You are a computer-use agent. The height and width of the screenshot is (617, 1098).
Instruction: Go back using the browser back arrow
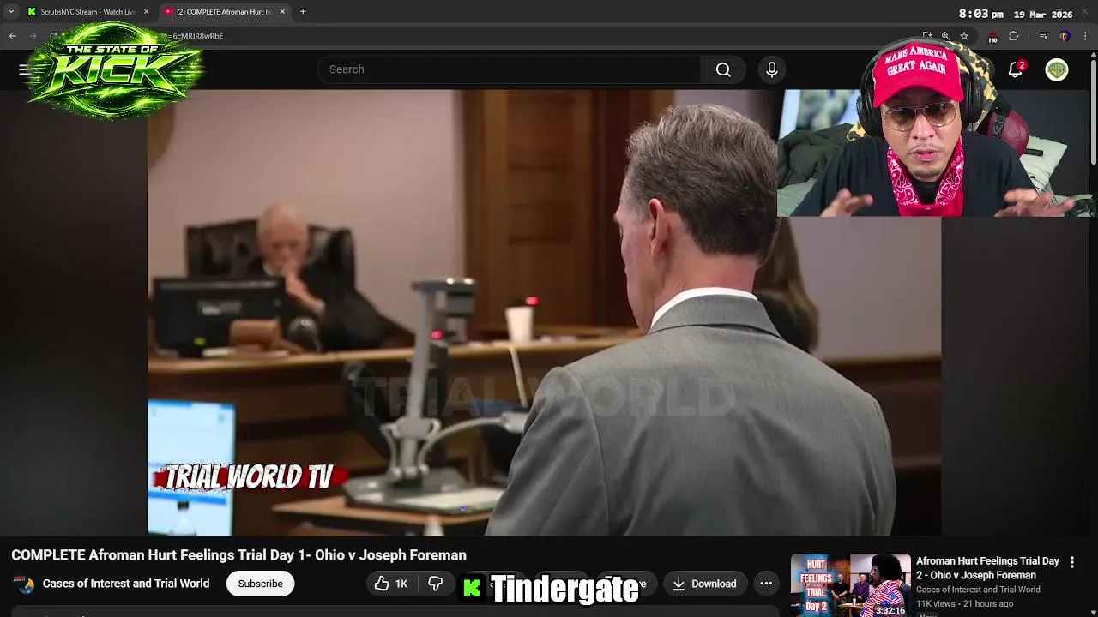(12, 36)
